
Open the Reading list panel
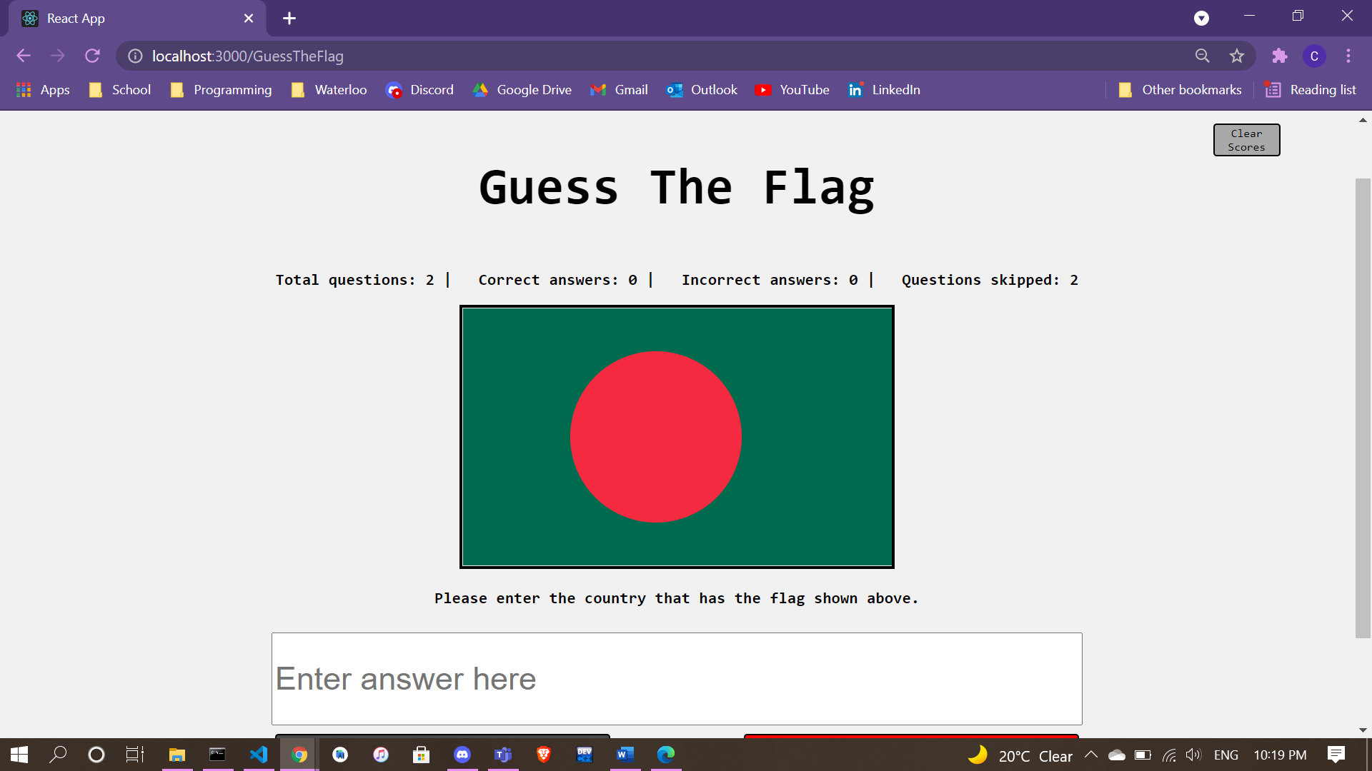pyautogui.click(x=1311, y=90)
